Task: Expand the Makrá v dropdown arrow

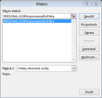Action: (x=74, y=68)
